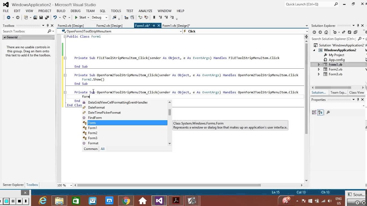
Task: Click the Comment selected lines icon
Action: coord(140,17)
